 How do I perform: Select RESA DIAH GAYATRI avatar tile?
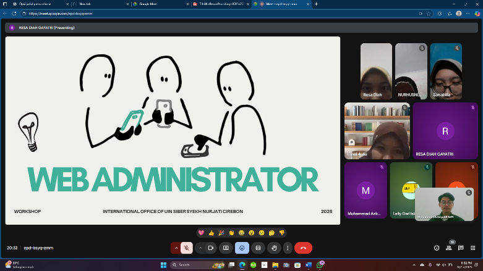pyautogui.click(x=445, y=131)
